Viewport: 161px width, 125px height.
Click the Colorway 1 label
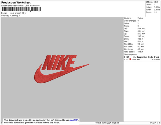coord(15,16)
